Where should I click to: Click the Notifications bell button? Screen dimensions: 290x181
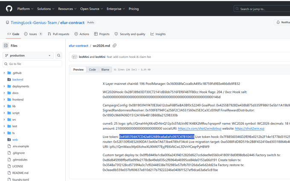point(282,22)
